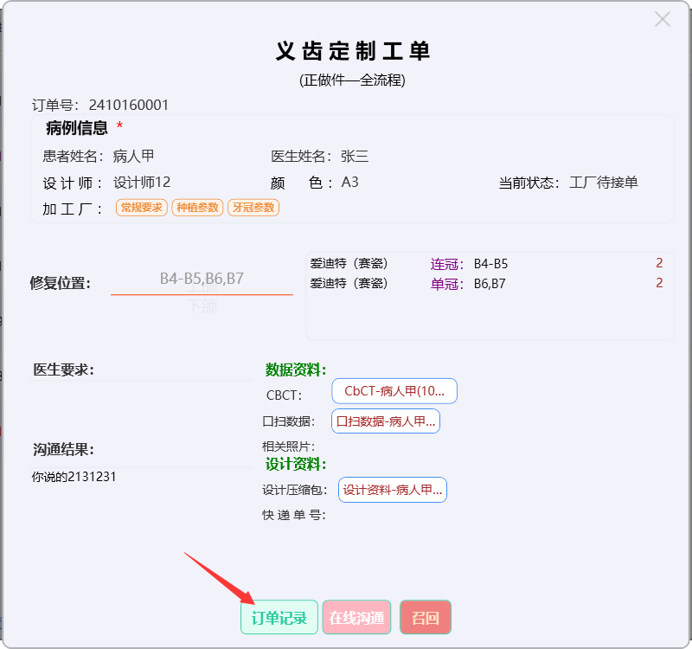692x649 pixels.
Task: Open 订单记录 order history
Action: click(x=279, y=618)
